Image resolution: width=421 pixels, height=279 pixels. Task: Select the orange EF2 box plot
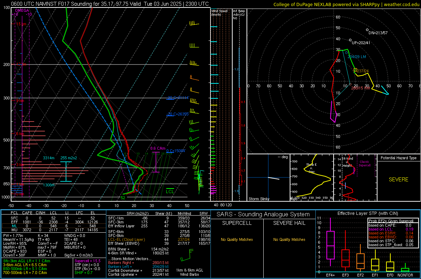(x=360, y=258)
